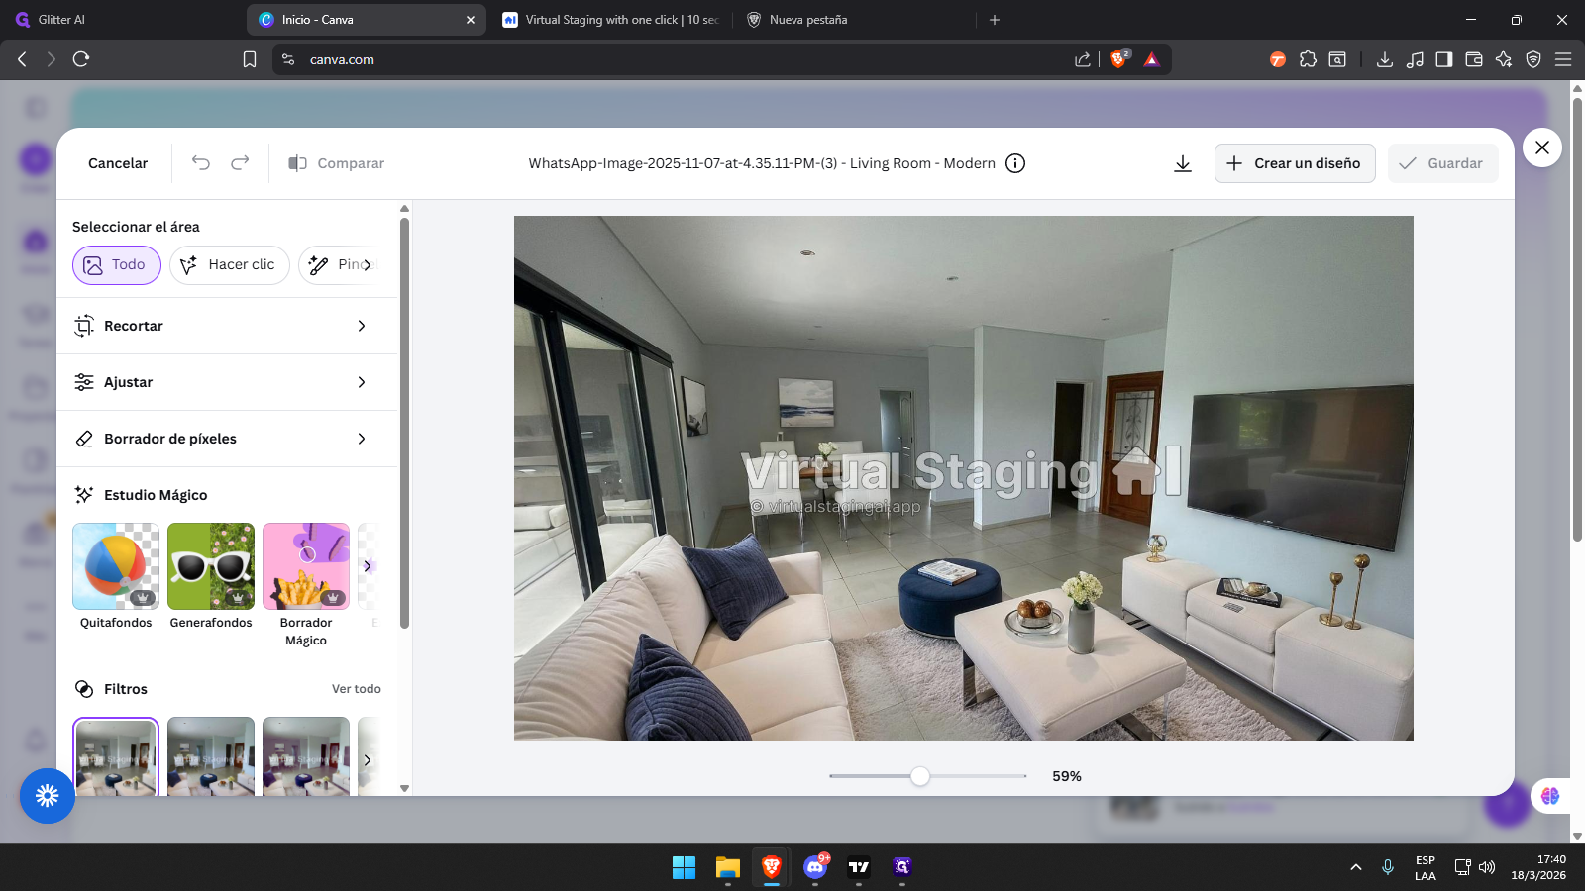Click the redo arrow icon

point(240,163)
